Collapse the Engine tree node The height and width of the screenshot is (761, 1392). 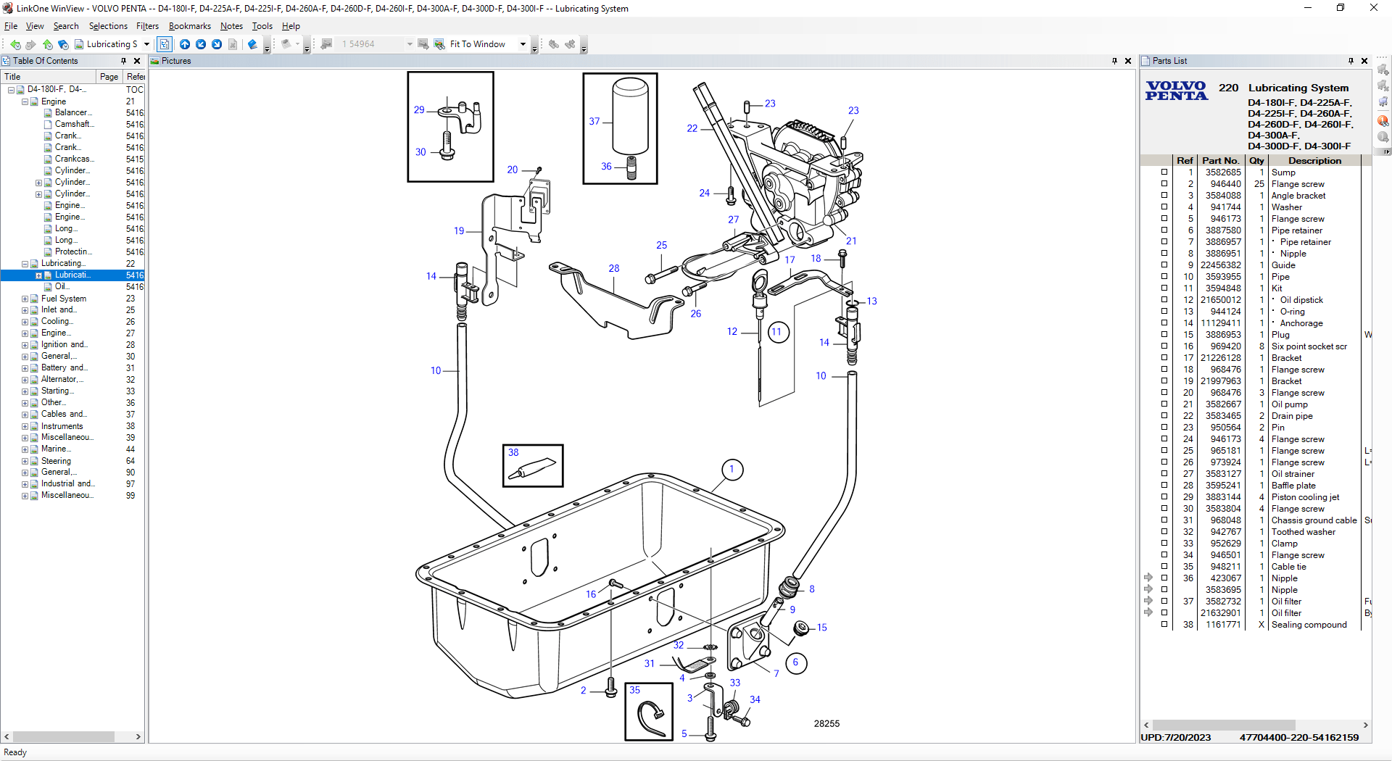coord(25,101)
